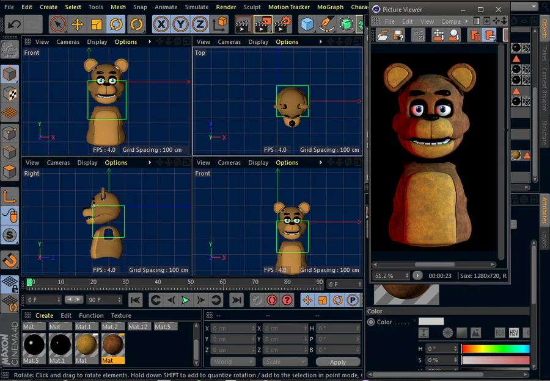Toggle the X axis lock
This screenshot has width=550, height=381.
[x=161, y=24]
